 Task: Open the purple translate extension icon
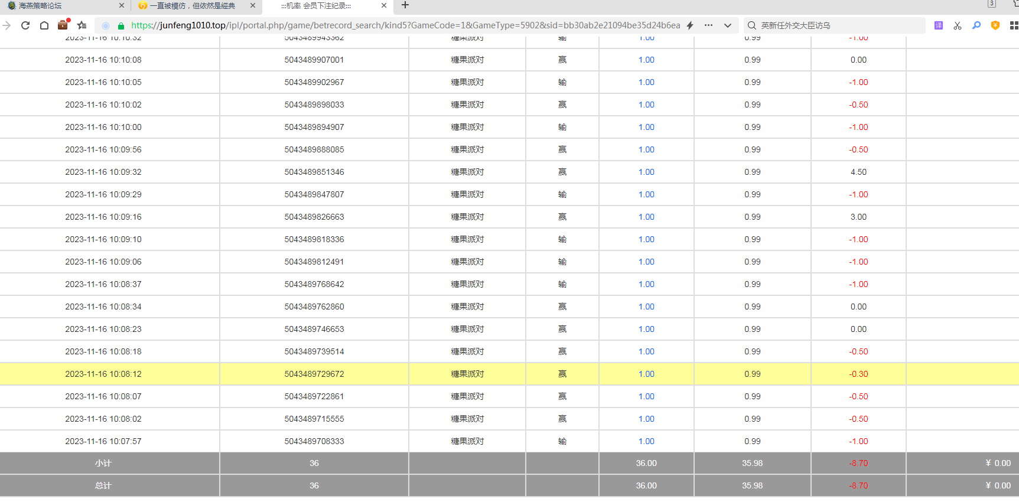tap(939, 25)
